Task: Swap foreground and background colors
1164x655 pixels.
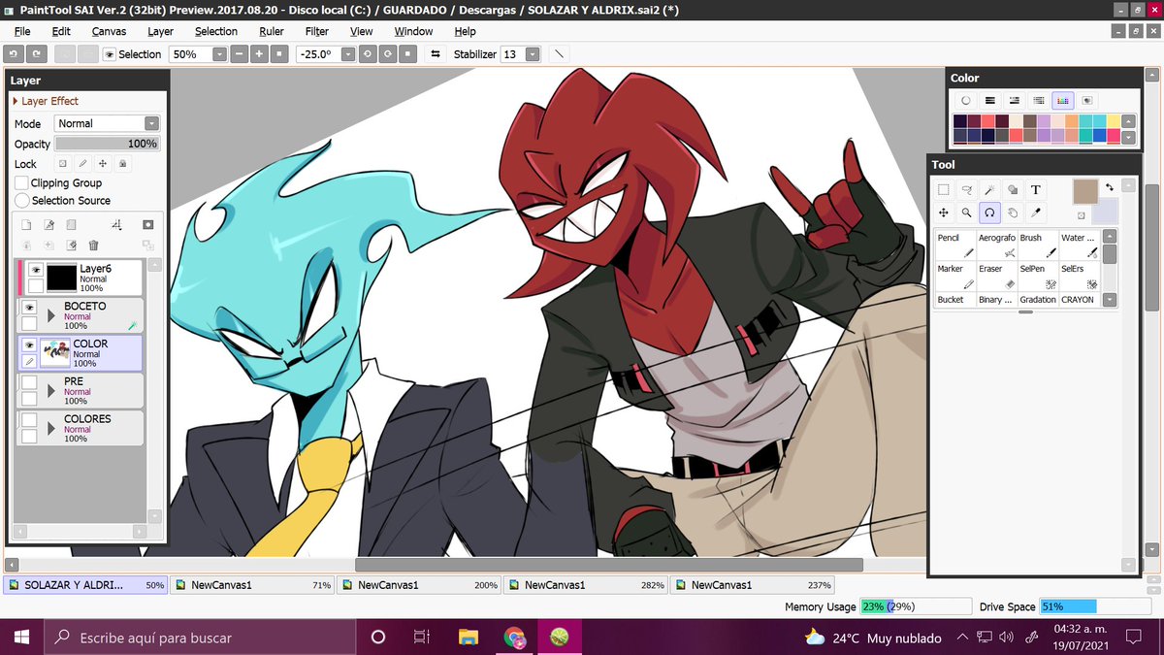Action: click(x=1109, y=186)
